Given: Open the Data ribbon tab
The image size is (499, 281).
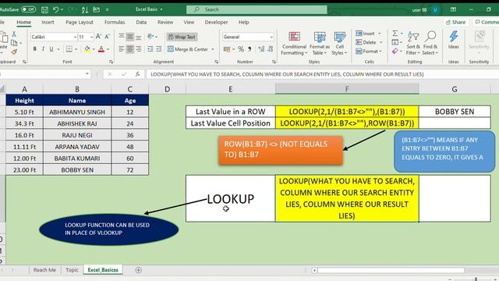Looking at the screenshot, I should tap(141, 22).
